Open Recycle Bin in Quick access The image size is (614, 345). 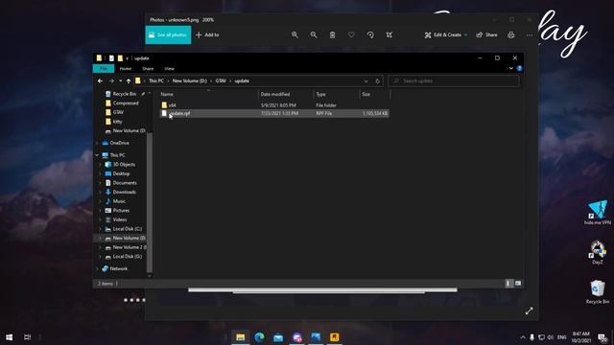point(124,94)
